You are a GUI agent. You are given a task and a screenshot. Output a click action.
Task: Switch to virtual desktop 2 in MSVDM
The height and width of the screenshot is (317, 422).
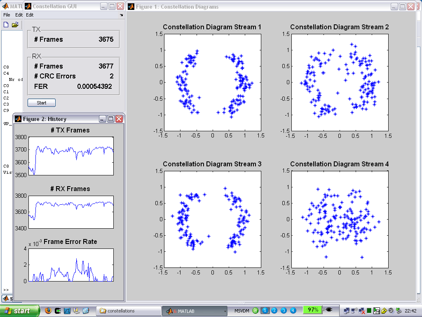274,310
